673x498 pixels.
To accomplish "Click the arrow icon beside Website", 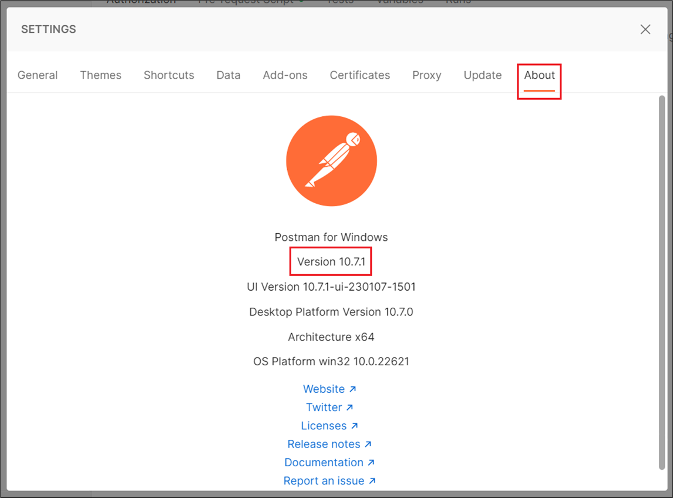I will pyautogui.click(x=352, y=389).
